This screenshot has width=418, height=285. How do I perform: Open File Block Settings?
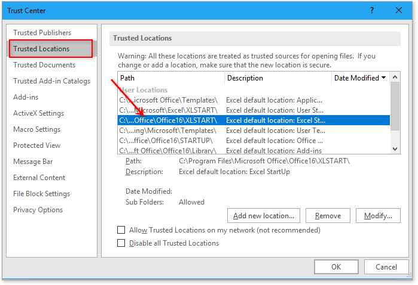(41, 194)
